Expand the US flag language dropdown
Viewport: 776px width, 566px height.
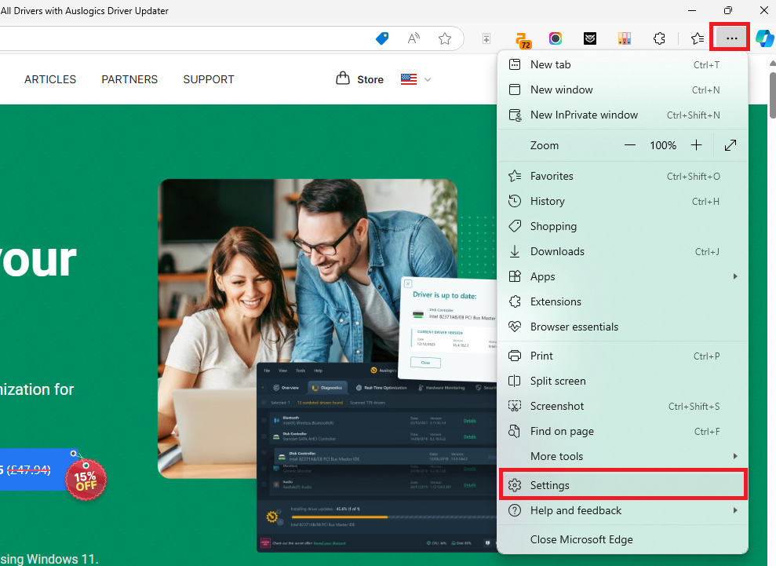coord(416,79)
